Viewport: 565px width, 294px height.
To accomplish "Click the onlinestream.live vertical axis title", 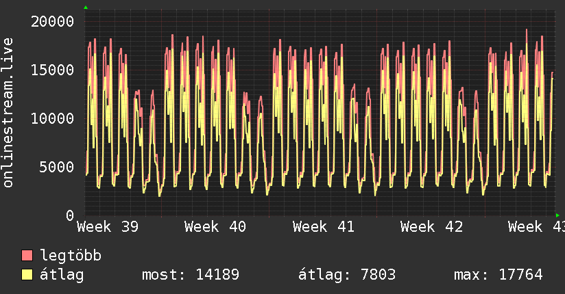I will tap(8, 113).
